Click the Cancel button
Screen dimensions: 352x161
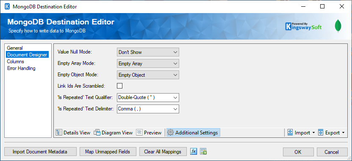[x=332, y=152]
